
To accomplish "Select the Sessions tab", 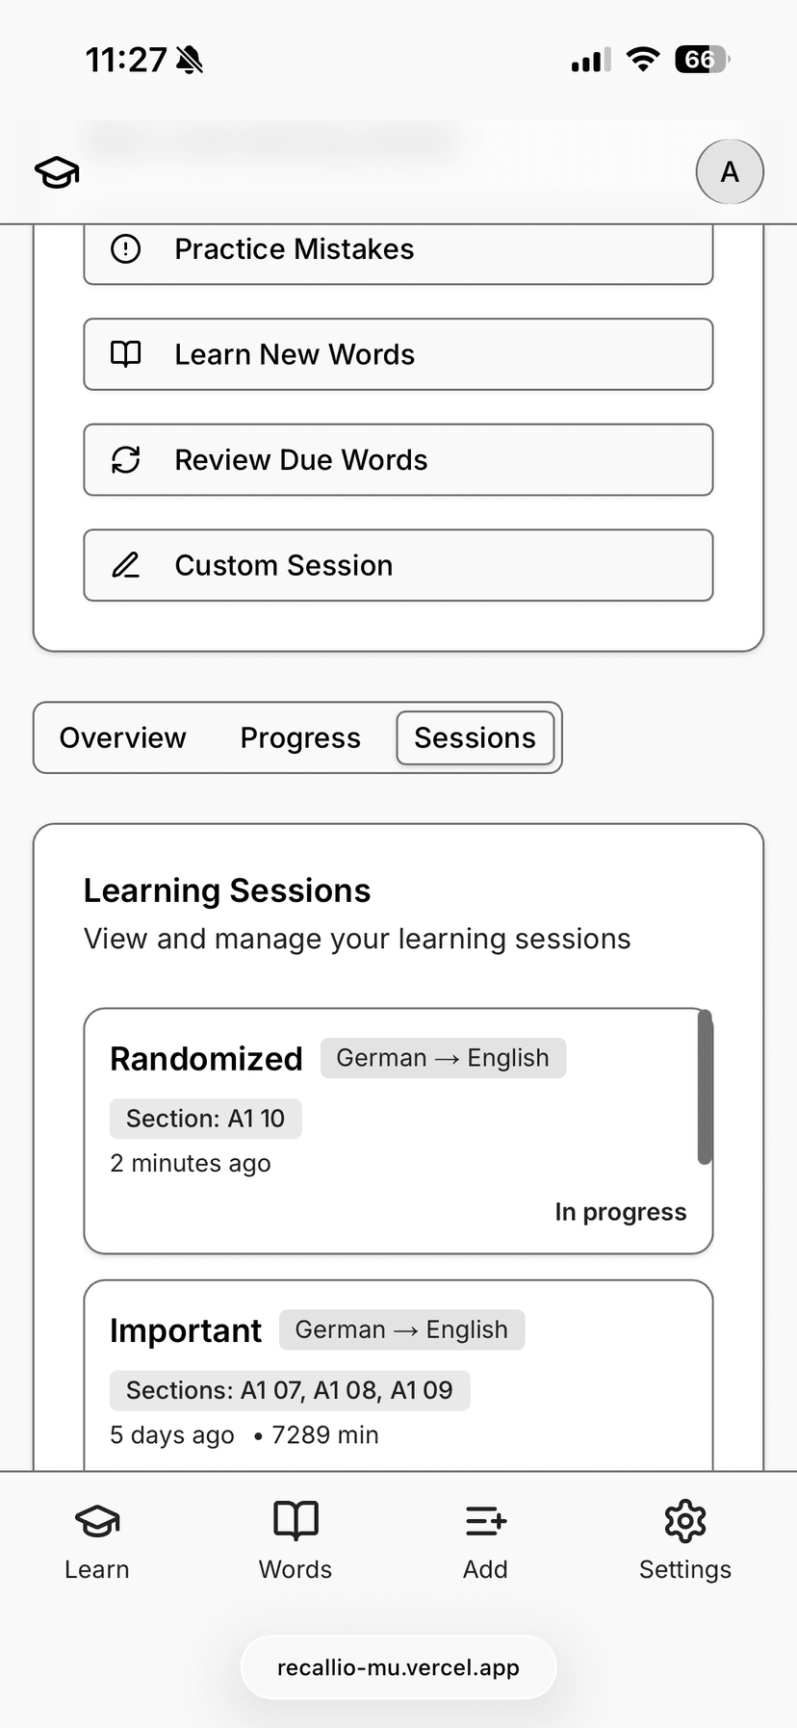I will click(475, 737).
